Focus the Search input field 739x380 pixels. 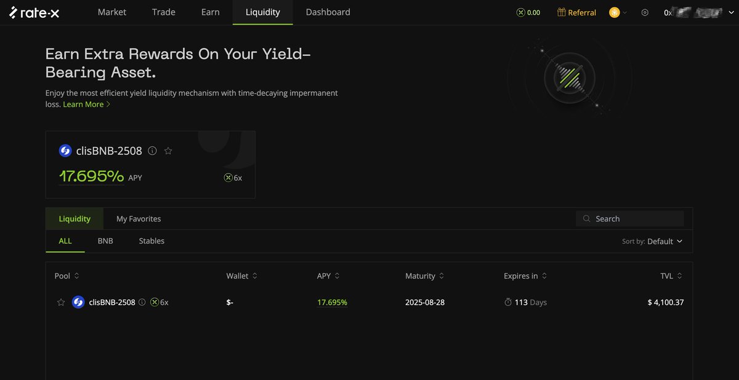(630, 219)
